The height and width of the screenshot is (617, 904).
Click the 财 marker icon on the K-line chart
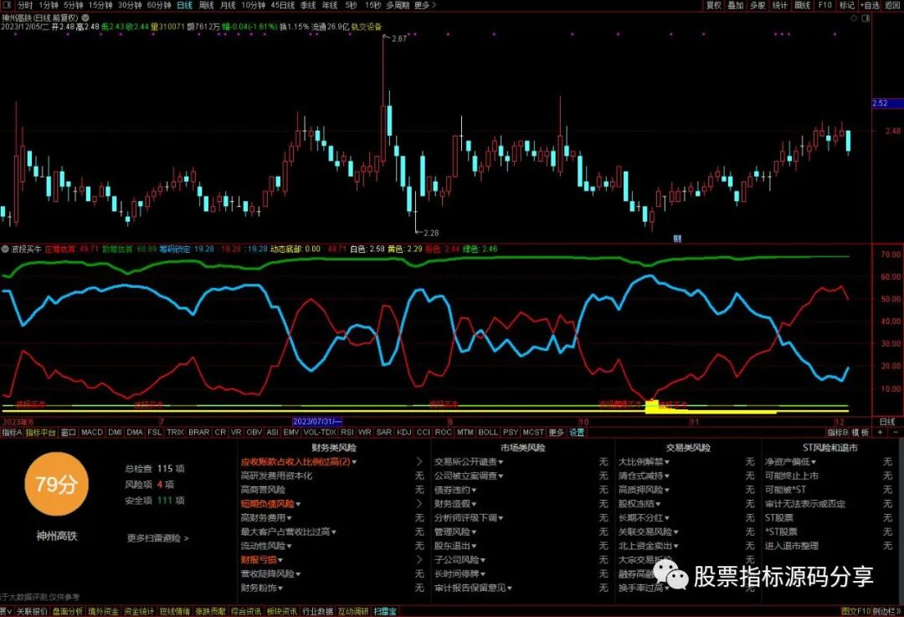pos(677,238)
